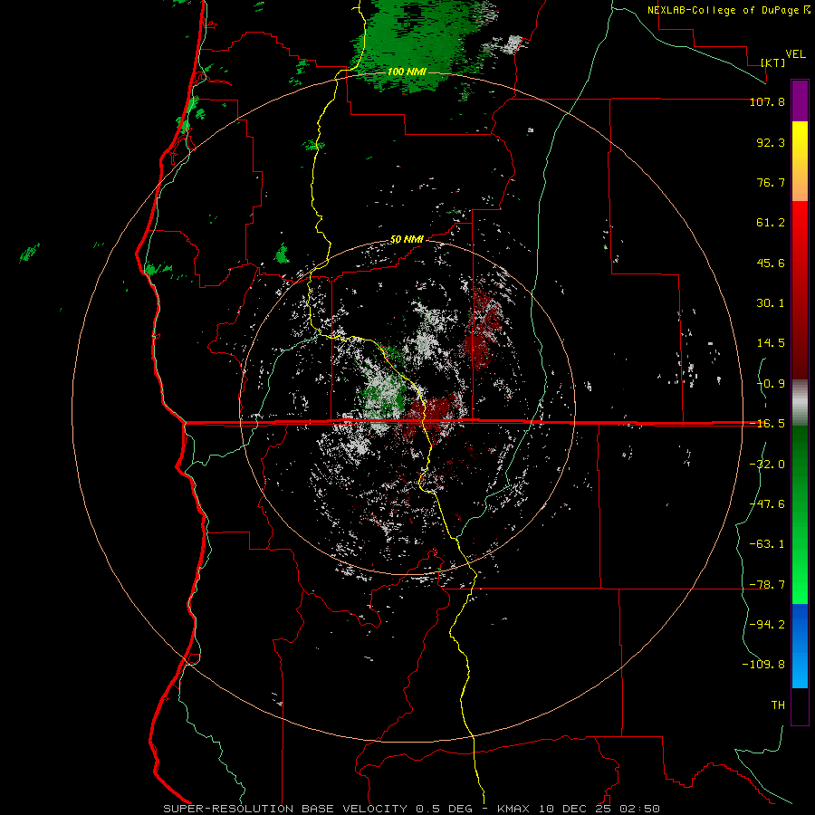Viewport: 815px width, 815px height.
Task: Click the TH legend label
Action: point(778,705)
